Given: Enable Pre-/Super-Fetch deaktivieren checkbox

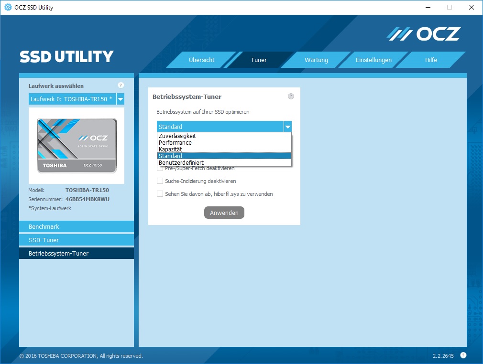Looking at the screenshot, I should click(160, 169).
